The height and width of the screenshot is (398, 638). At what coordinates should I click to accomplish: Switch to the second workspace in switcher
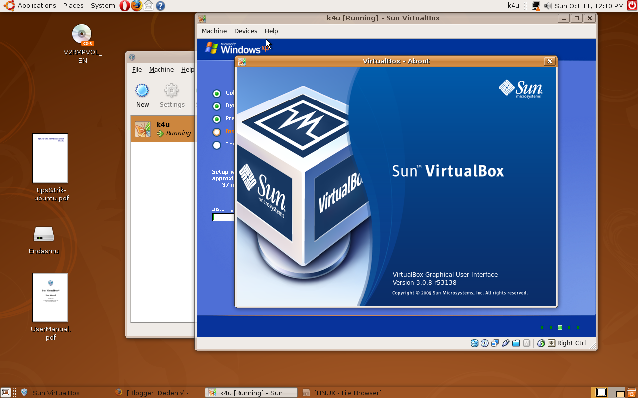(x=617, y=393)
